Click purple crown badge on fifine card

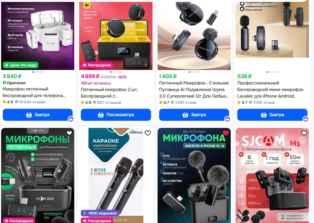pos(71,119)
